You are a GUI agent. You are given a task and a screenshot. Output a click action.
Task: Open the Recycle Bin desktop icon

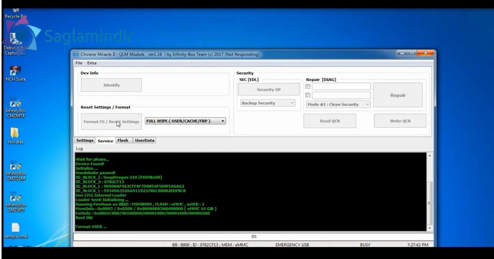point(15,14)
